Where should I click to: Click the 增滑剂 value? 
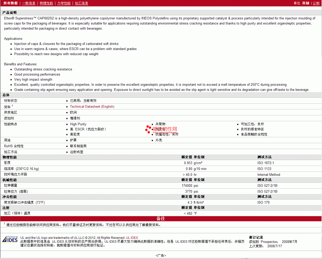[75, 118]
